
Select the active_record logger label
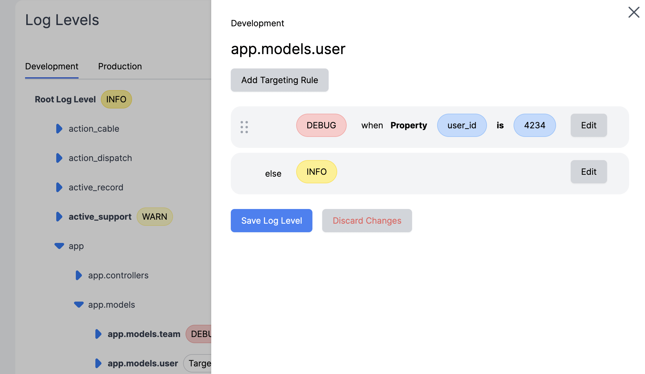tap(96, 187)
